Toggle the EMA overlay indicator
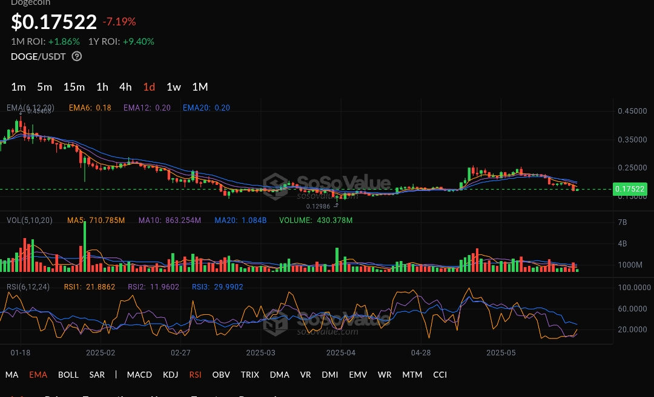This screenshot has width=654, height=397. tap(38, 375)
